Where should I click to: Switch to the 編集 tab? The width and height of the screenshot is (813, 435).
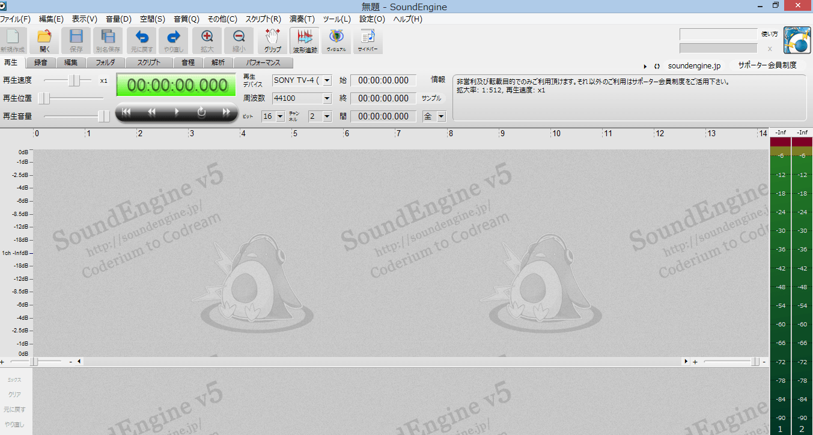click(x=71, y=62)
